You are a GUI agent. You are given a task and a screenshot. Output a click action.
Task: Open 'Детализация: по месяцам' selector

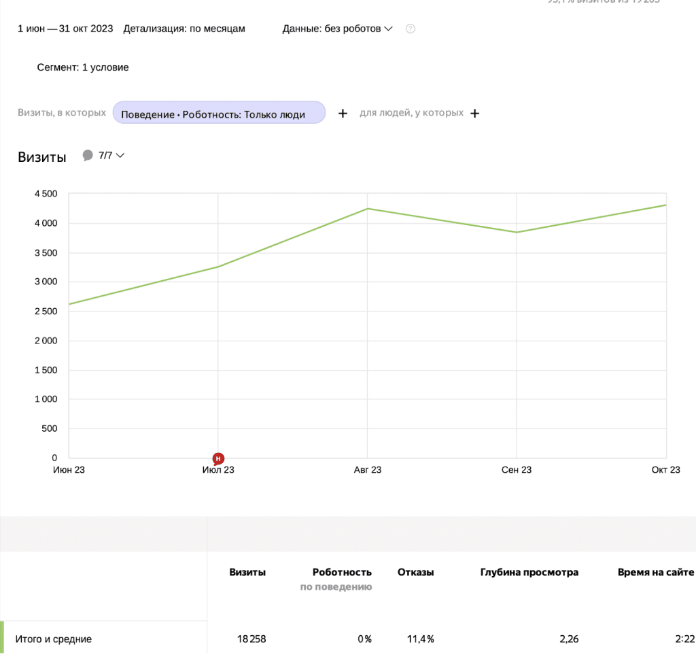pos(184,29)
